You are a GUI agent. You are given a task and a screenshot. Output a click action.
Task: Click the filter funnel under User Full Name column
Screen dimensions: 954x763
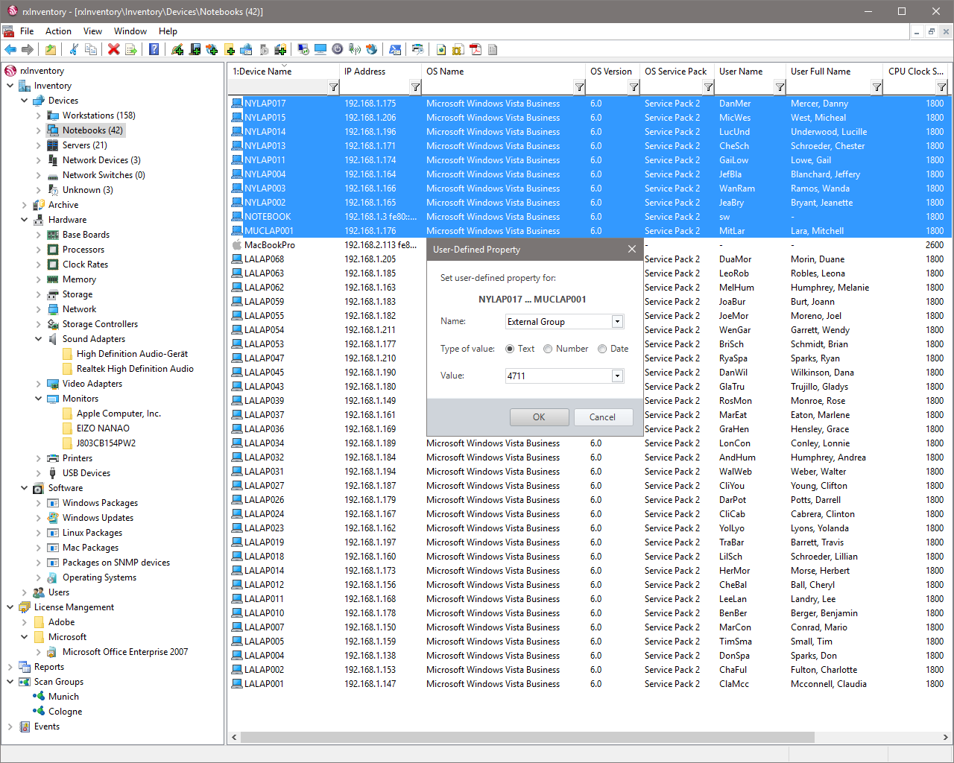(x=877, y=87)
